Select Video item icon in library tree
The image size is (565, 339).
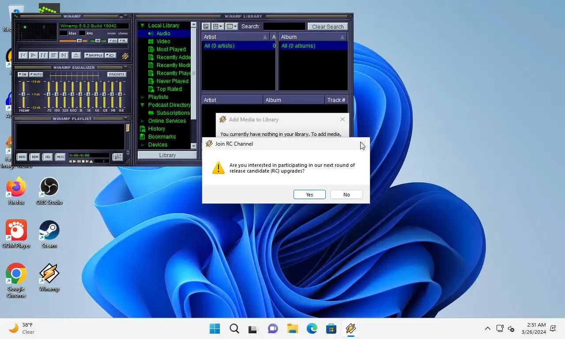(151, 41)
